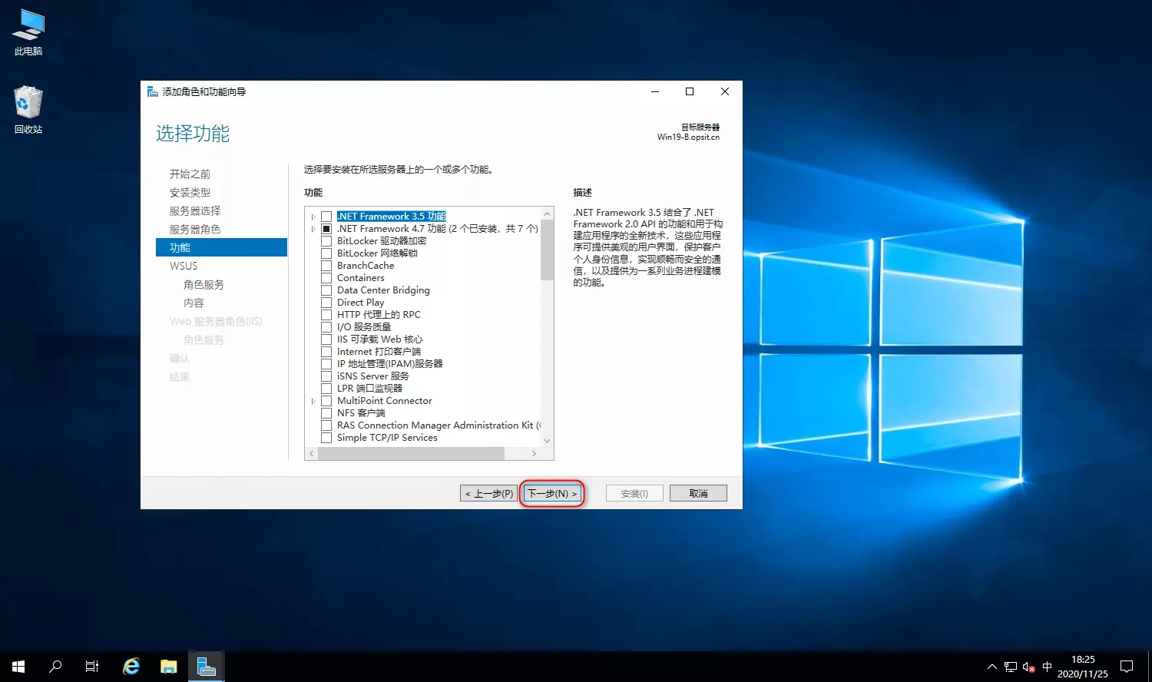
Task: Enable the BranchCache feature checkbox
Action: (326, 266)
